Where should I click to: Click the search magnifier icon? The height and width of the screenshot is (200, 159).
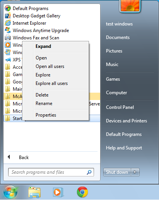(89, 172)
